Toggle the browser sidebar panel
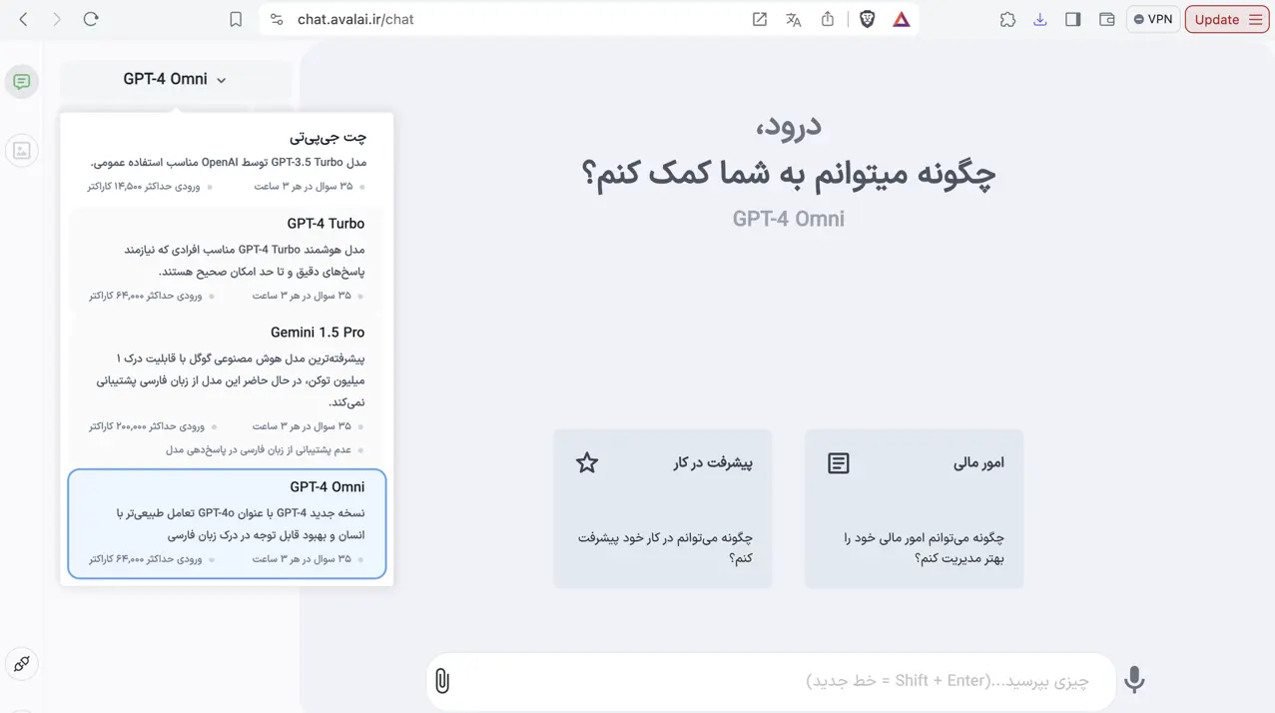1275x713 pixels. 1073,19
